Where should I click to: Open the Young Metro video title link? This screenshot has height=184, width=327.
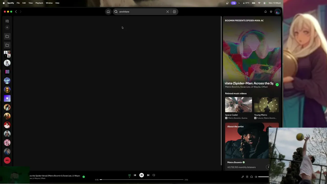click(x=261, y=115)
